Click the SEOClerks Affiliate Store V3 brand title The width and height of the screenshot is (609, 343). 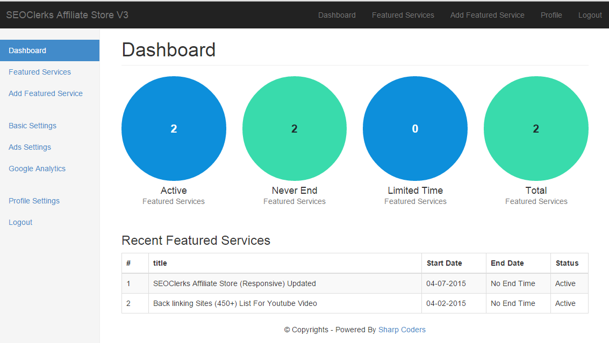point(67,15)
